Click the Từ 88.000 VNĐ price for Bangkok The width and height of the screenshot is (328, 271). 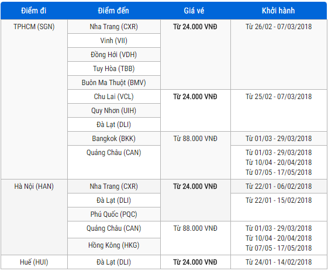(195, 139)
